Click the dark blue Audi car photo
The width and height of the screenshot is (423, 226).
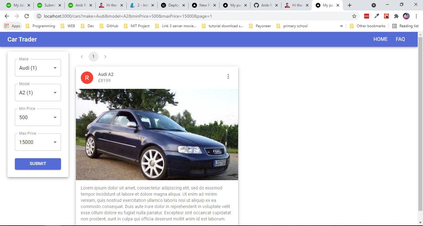[x=157, y=134]
